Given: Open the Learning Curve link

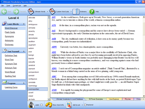Looking at the screenshot, I should coord(11,87).
